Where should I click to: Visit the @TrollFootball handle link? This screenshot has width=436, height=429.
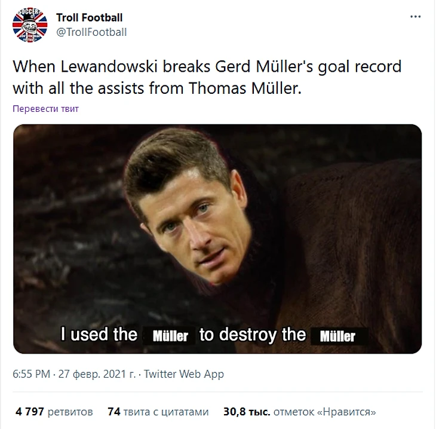point(91,32)
